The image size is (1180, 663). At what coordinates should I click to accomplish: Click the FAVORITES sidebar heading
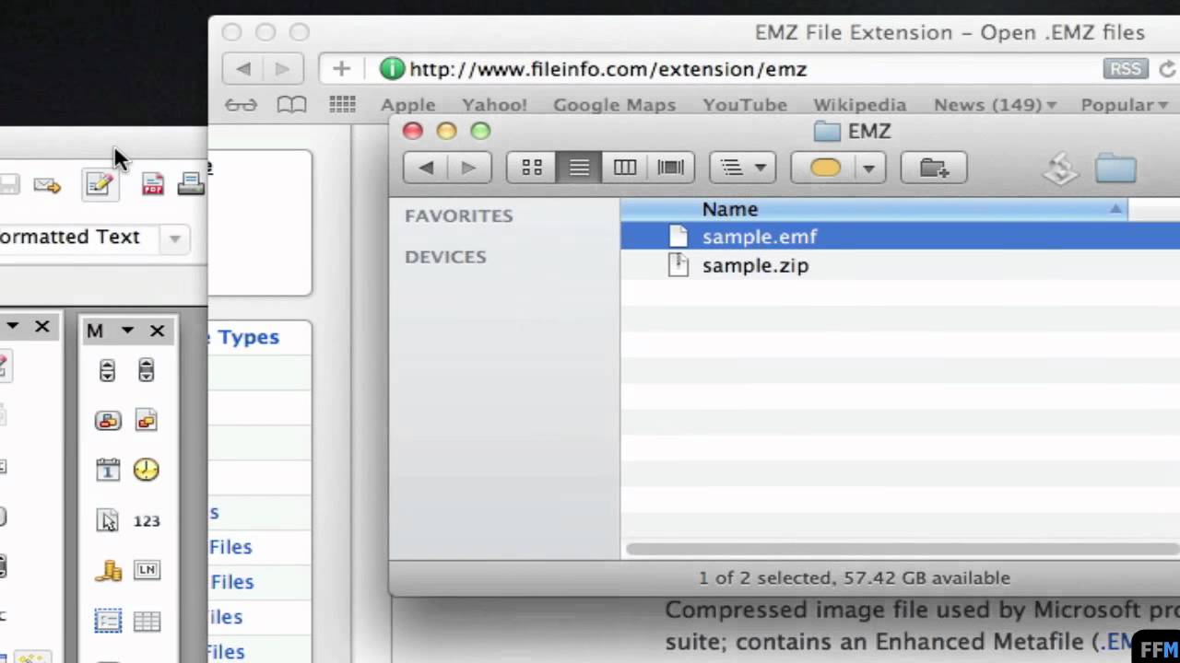pyautogui.click(x=458, y=215)
